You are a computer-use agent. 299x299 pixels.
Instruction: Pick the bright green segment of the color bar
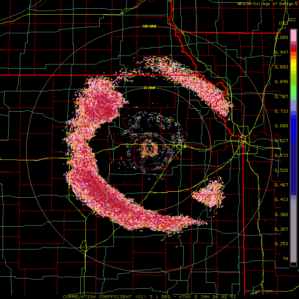[x=293, y=91]
